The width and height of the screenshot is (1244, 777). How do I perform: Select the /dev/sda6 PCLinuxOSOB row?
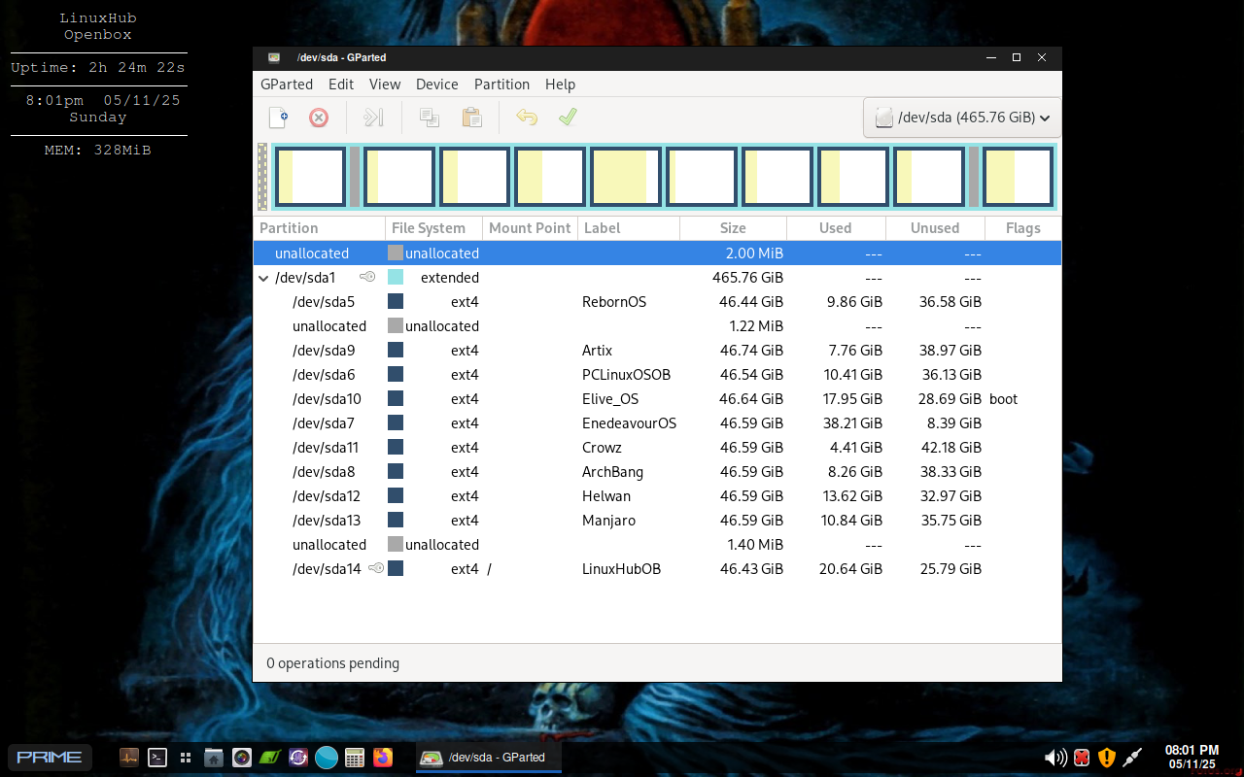(x=657, y=375)
